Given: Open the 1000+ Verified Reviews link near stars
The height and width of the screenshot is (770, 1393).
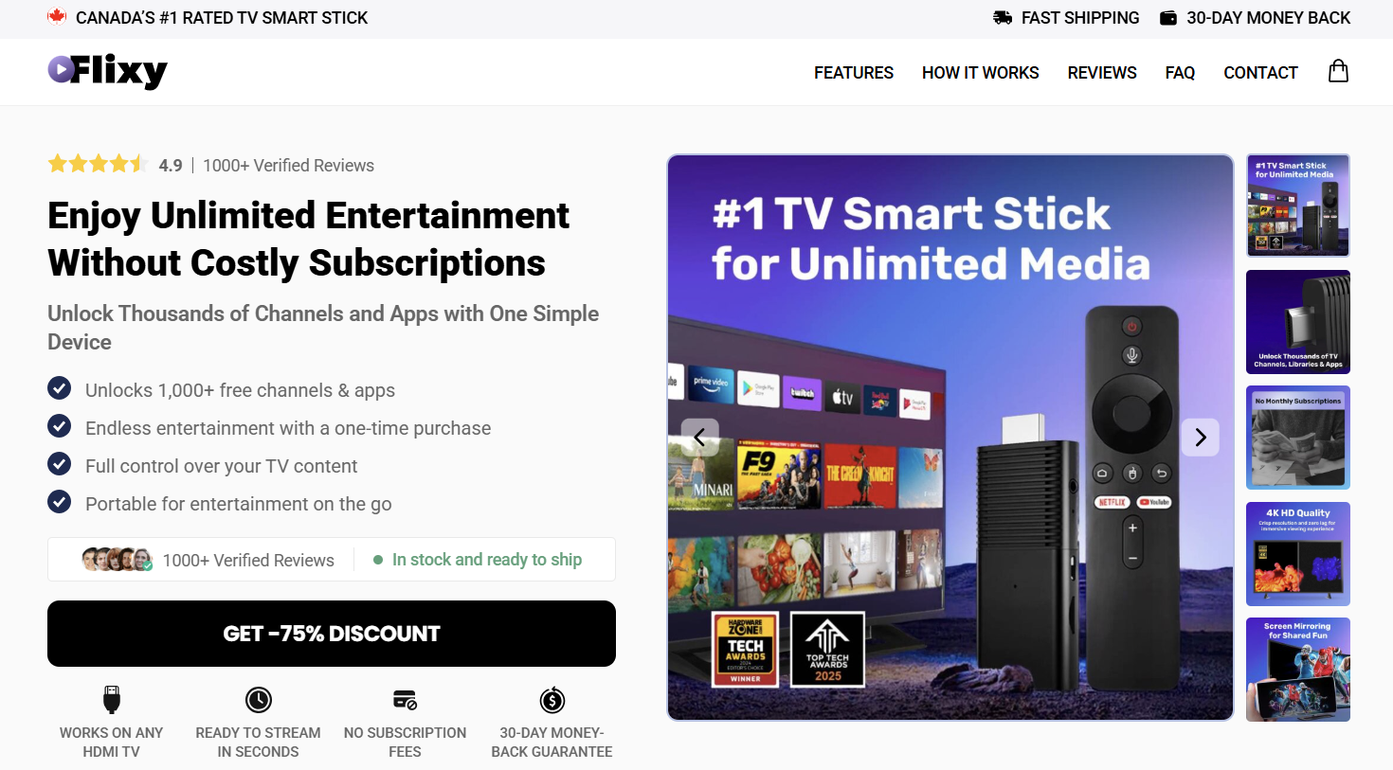Looking at the screenshot, I should pyautogui.click(x=288, y=166).
